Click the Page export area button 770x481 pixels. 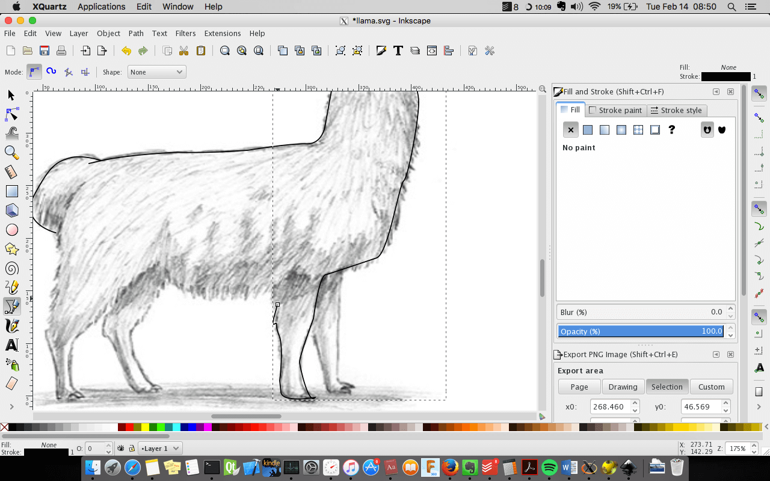click(x=579, y=387)
